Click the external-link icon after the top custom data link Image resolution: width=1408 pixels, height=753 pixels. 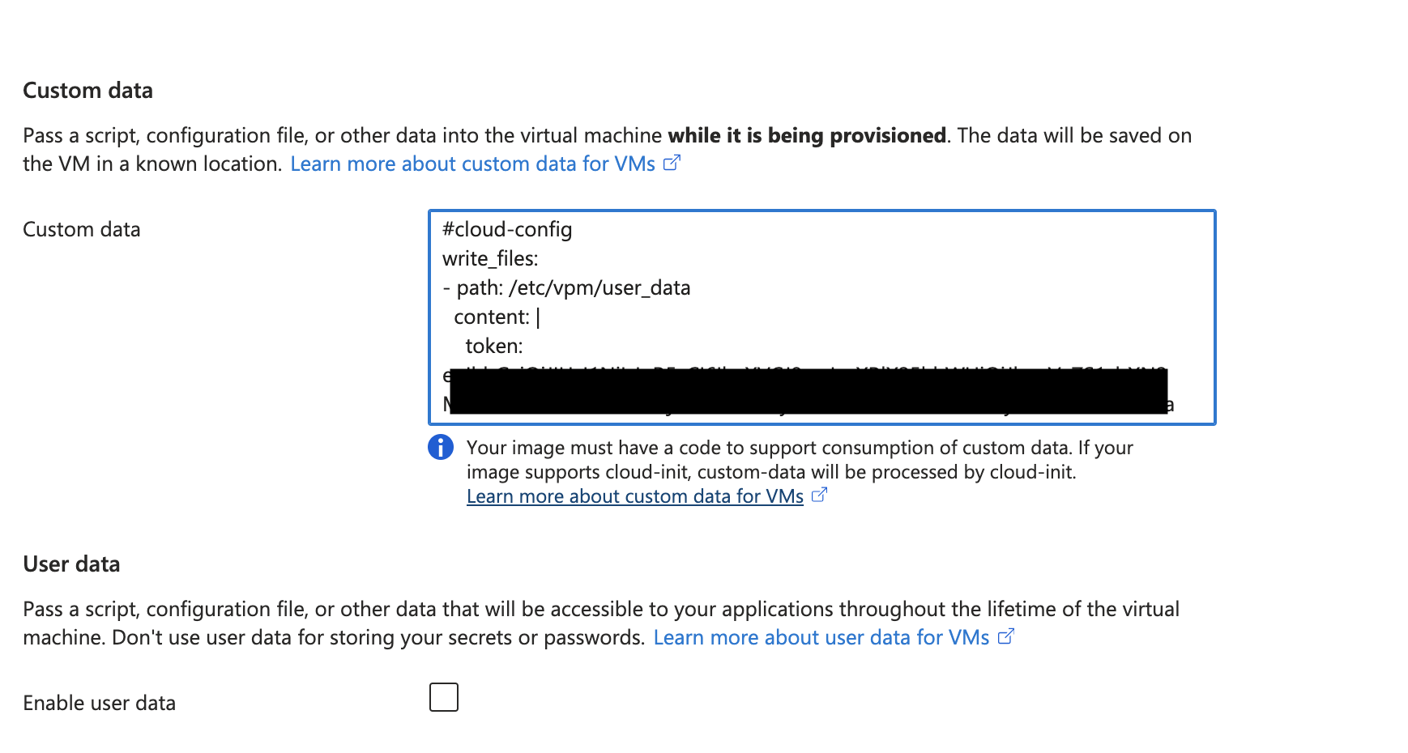(x=672, y=164)
